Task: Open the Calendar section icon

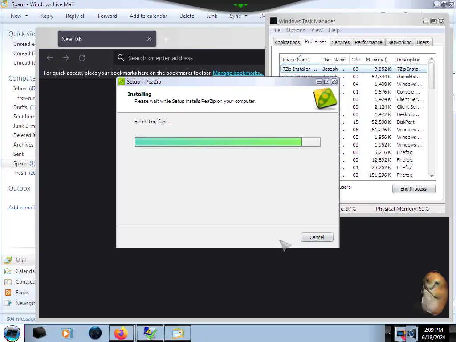Action: point(8,271)
